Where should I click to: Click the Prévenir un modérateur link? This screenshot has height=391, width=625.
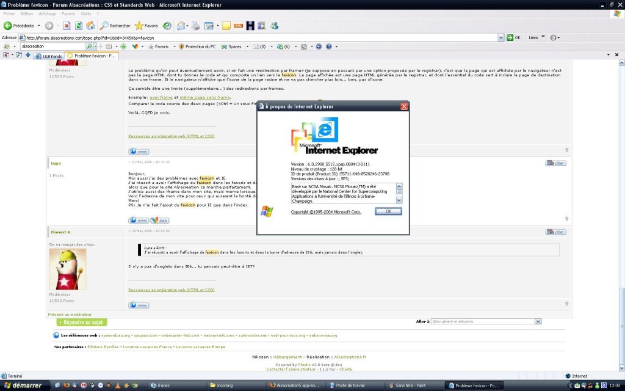coord(70,315)
